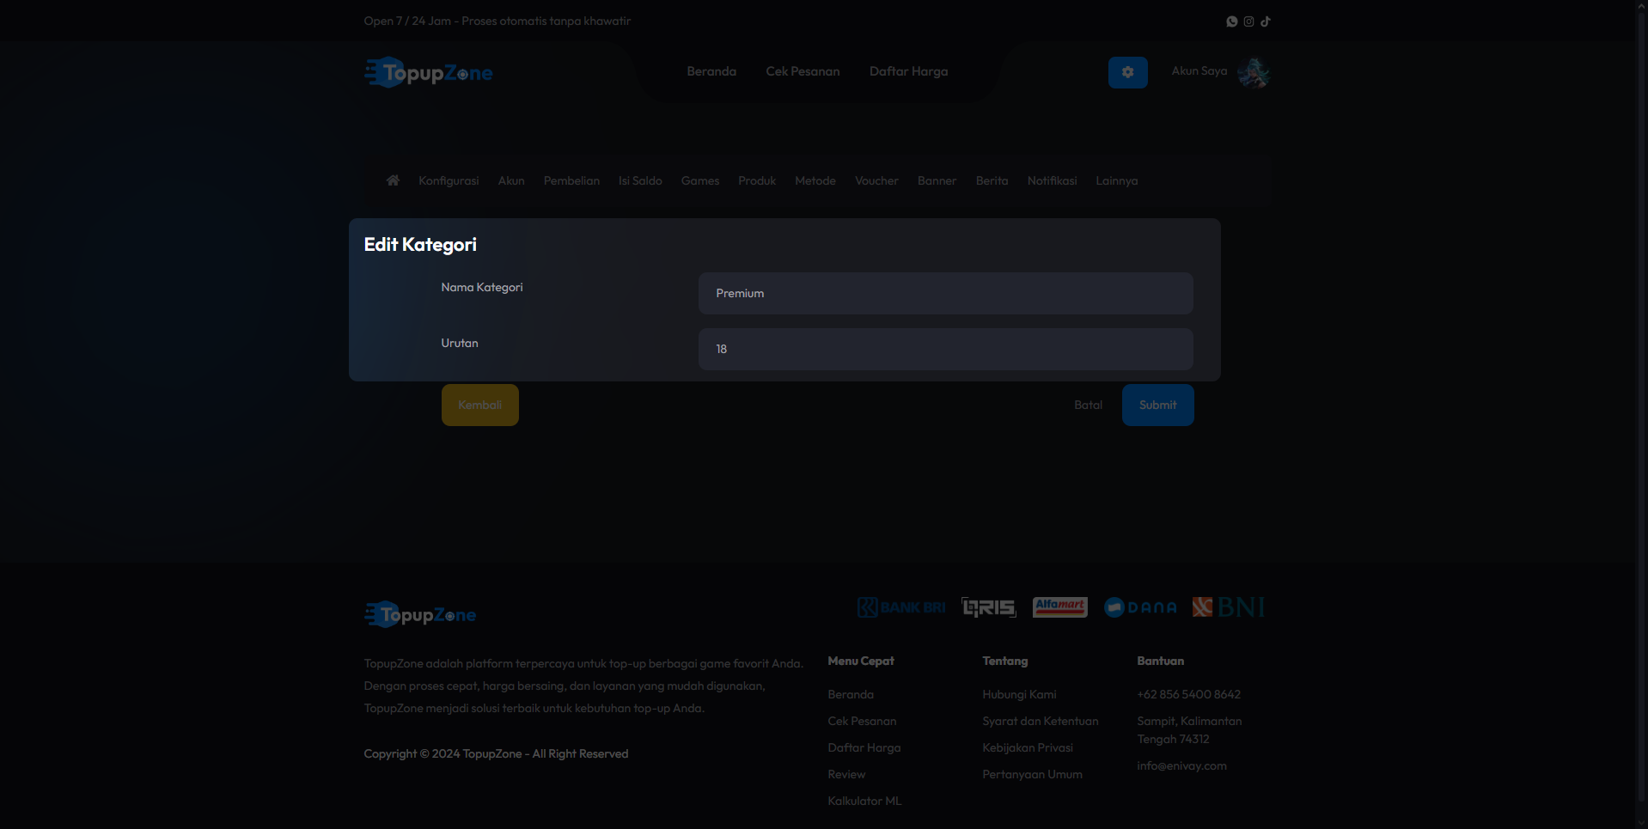
Task: Click the Bank BRI payment logo
Action: click(x=901, y=607)
